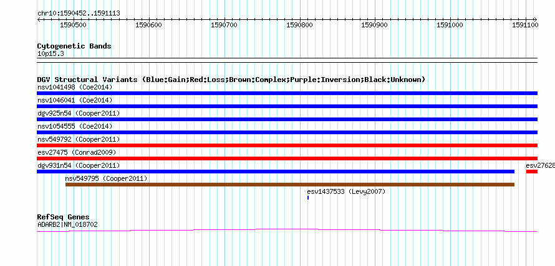This screenshot has height=266, width=555.
Task: Open the nsv549792 (Cooper2011) label
Action: coord(79,139)
